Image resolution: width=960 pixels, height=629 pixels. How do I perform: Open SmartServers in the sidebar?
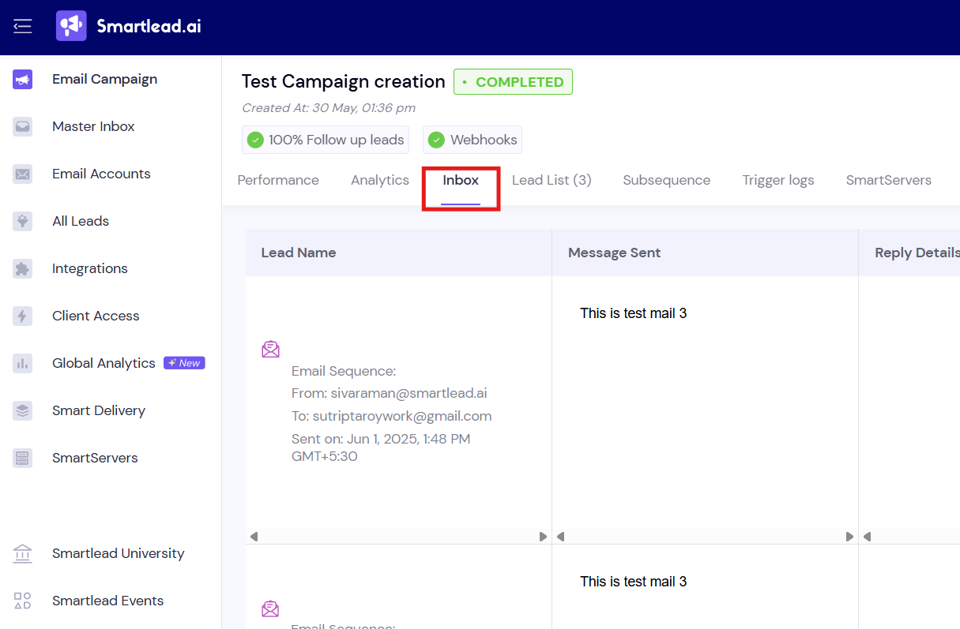pyautogui.click(x=95, y=458)
